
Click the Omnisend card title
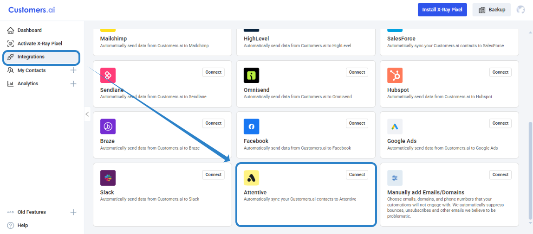point(257,90)
